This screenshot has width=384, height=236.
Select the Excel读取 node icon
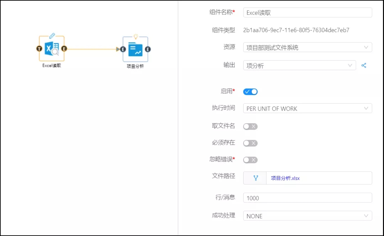point(52,49)
